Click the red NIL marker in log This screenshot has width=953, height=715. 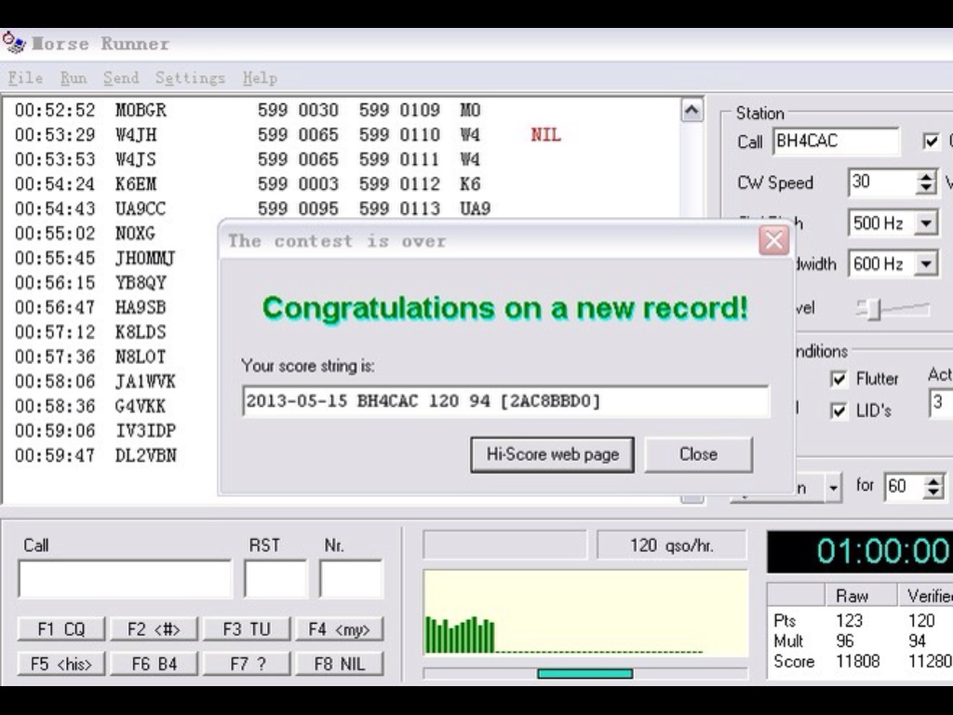click(x=545, y=134)
